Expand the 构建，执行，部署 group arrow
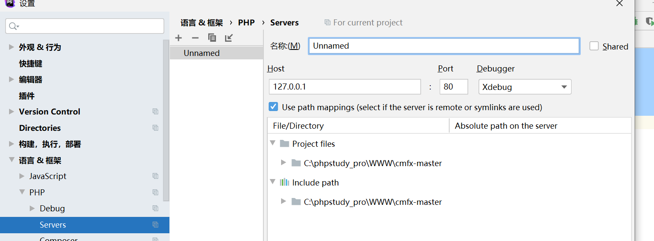Viewport: 654px width, 241px height. (12, 144)
